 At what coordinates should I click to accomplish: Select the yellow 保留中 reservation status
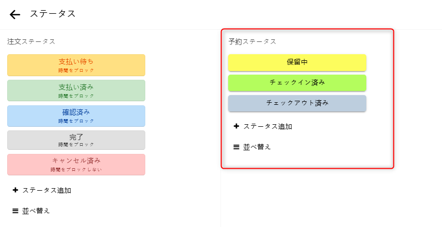297,62
